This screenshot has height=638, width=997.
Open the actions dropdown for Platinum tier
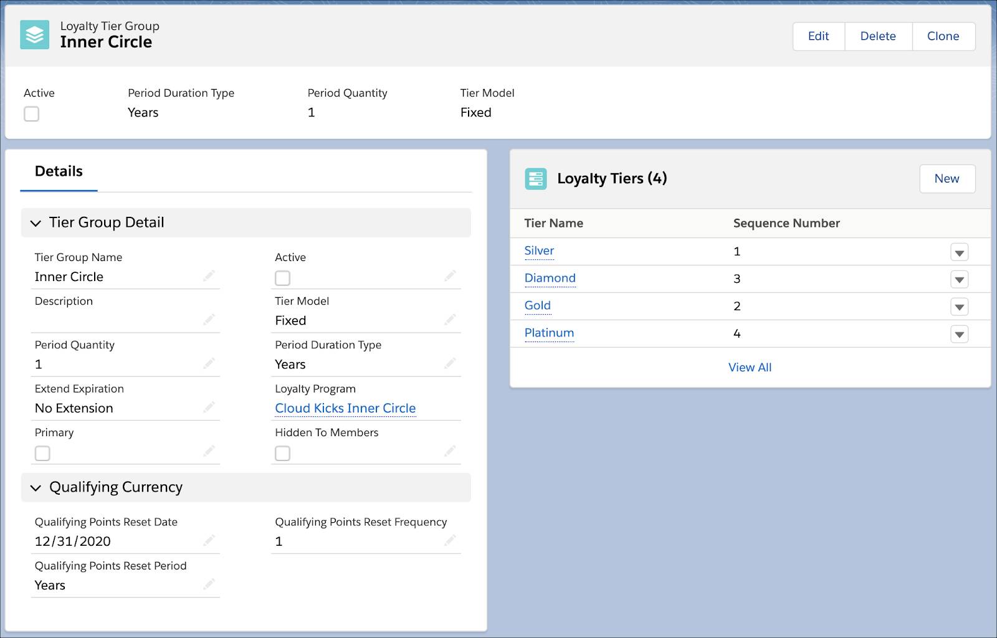(x=959, y=334)
